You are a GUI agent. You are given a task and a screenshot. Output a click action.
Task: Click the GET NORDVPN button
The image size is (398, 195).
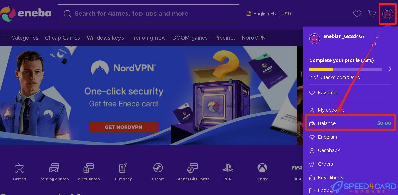point(124,127)
